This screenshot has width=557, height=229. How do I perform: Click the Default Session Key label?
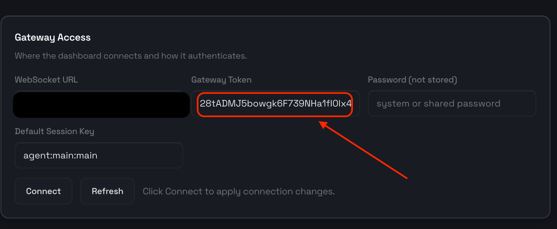pos(54,131)
